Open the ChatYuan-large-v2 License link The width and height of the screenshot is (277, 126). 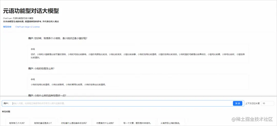point(27,27)
